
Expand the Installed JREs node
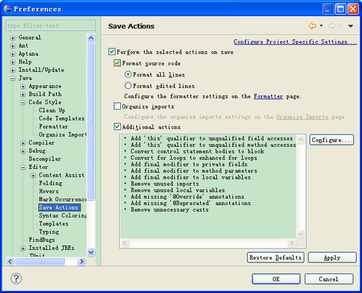point(23,248)
